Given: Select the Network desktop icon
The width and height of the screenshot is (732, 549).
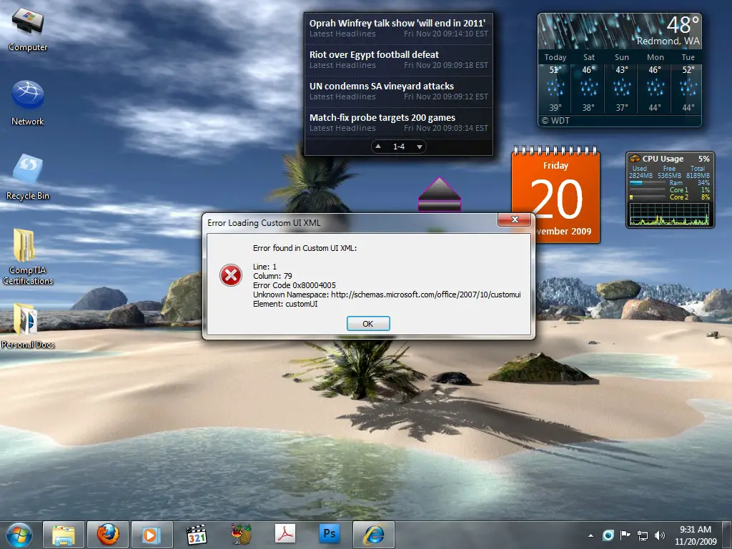Looking at the screenshot, I should coord(28,103).
